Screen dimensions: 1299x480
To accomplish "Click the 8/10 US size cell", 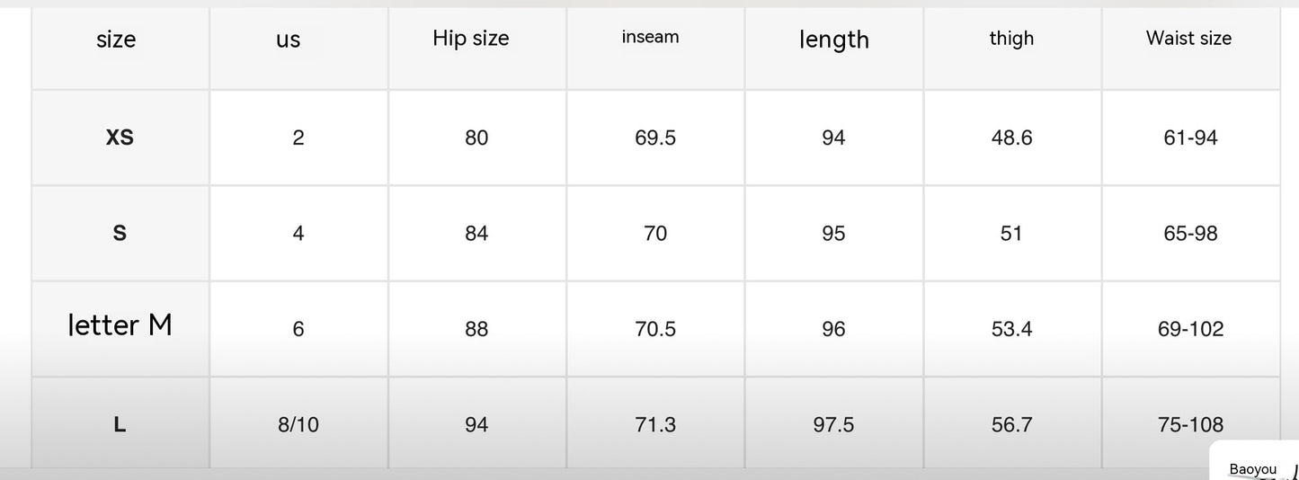I will (x=298, y=424).
